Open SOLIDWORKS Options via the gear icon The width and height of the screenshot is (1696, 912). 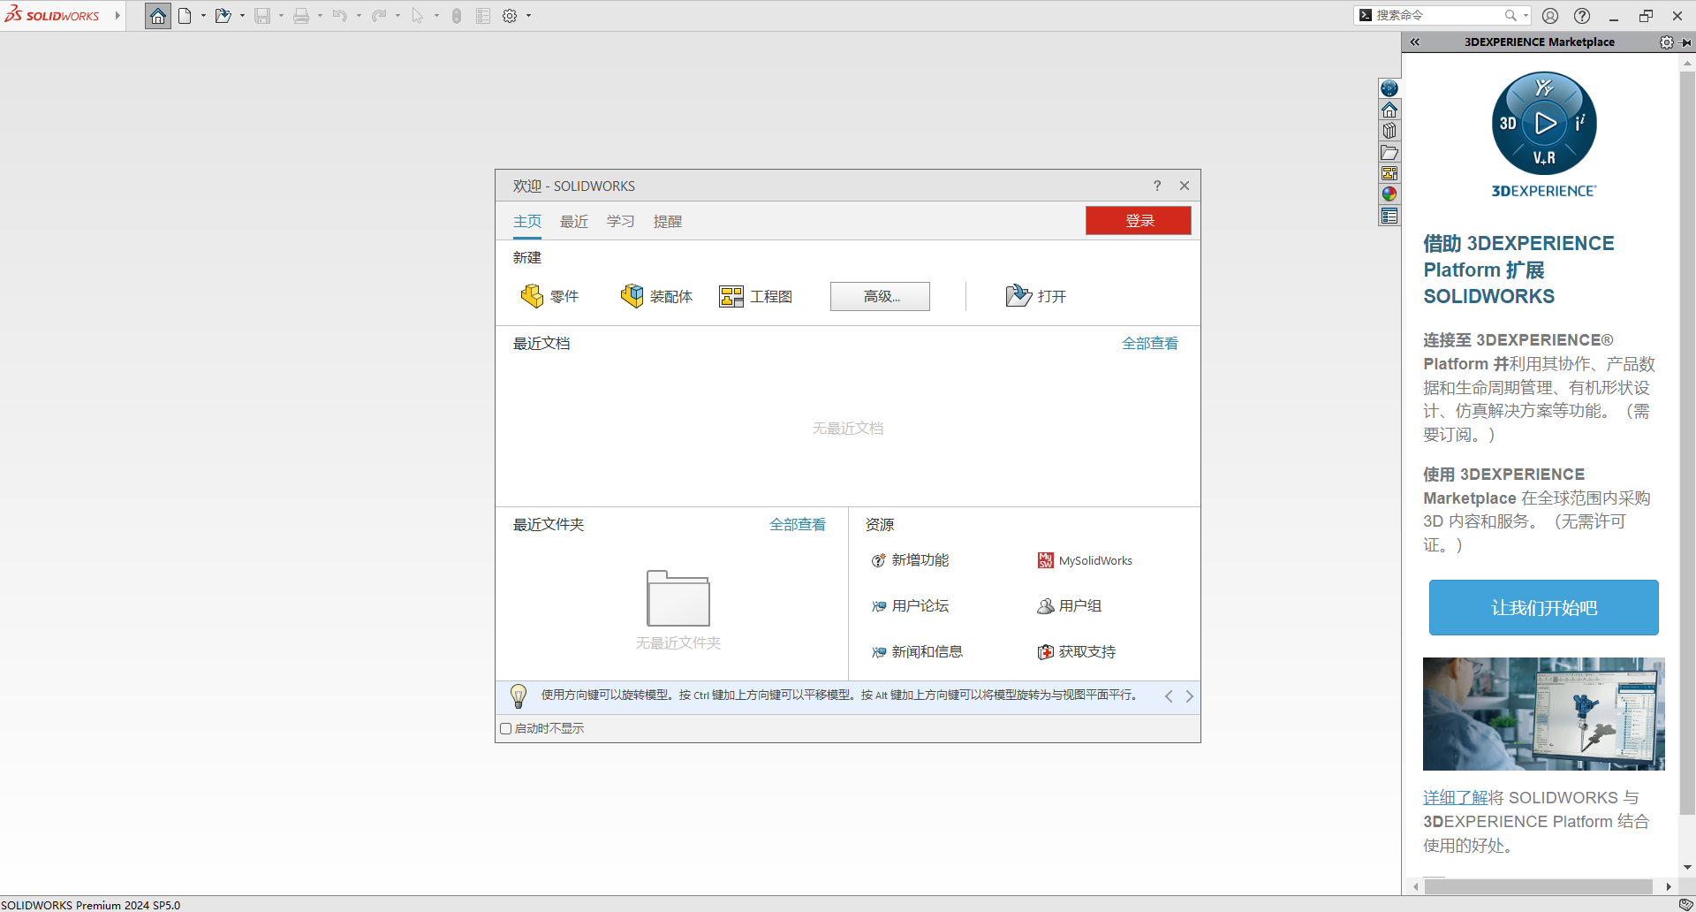point(509,15)
